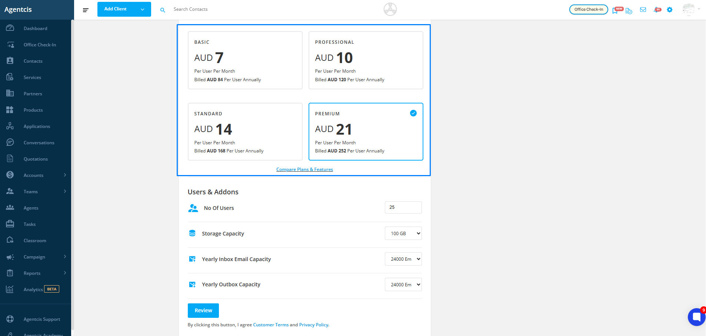This screenshot has width=706, height=336.
Task: Open the Yearly Inbox Email Capacity dropdown
Action: coord(403,259)
